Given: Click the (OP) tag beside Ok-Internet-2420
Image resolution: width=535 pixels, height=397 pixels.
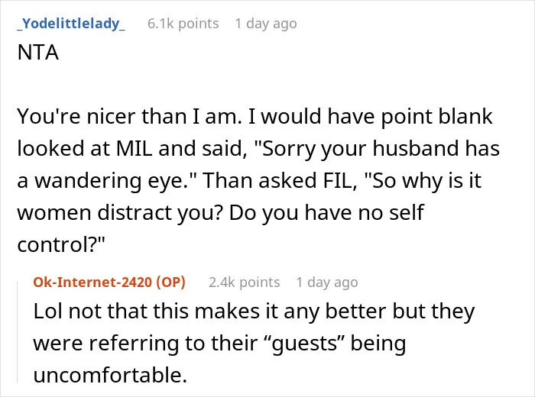Looking at the screenshot, I should coord(170,282).
